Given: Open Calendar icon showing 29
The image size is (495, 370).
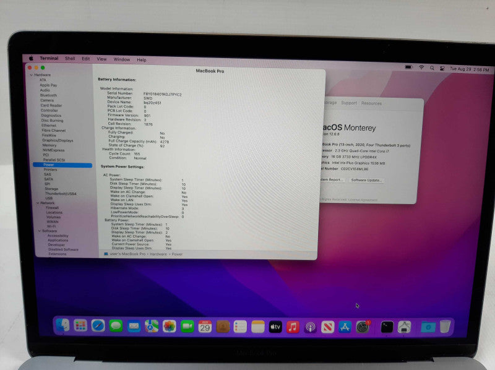Looking at the screenshot, I should [205, 327].
